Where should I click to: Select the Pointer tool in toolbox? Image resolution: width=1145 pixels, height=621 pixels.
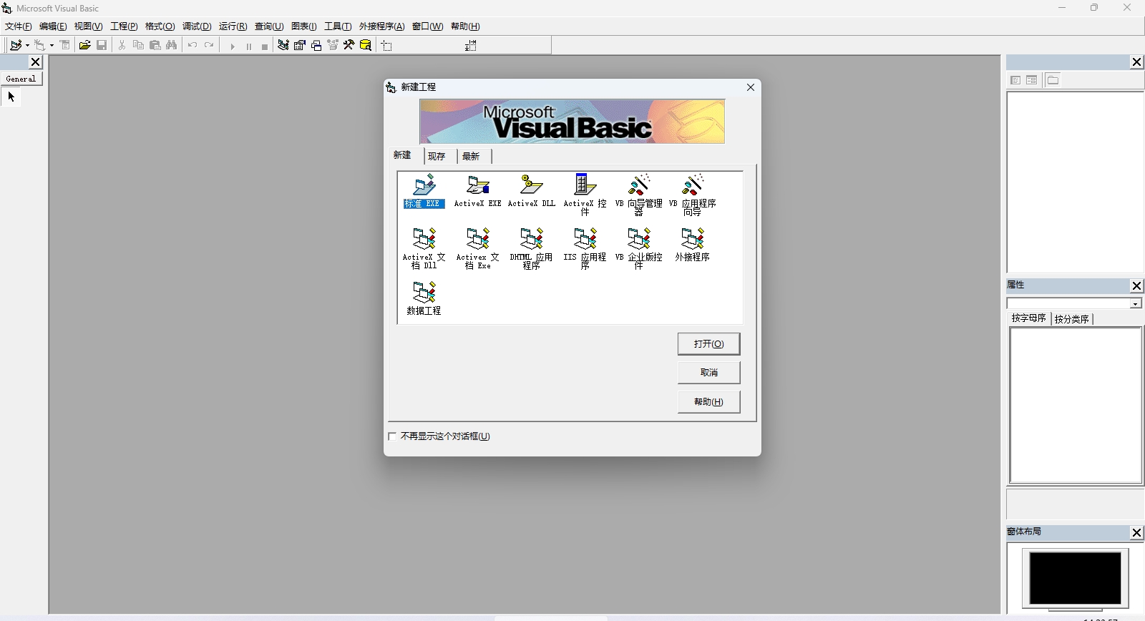11,97
